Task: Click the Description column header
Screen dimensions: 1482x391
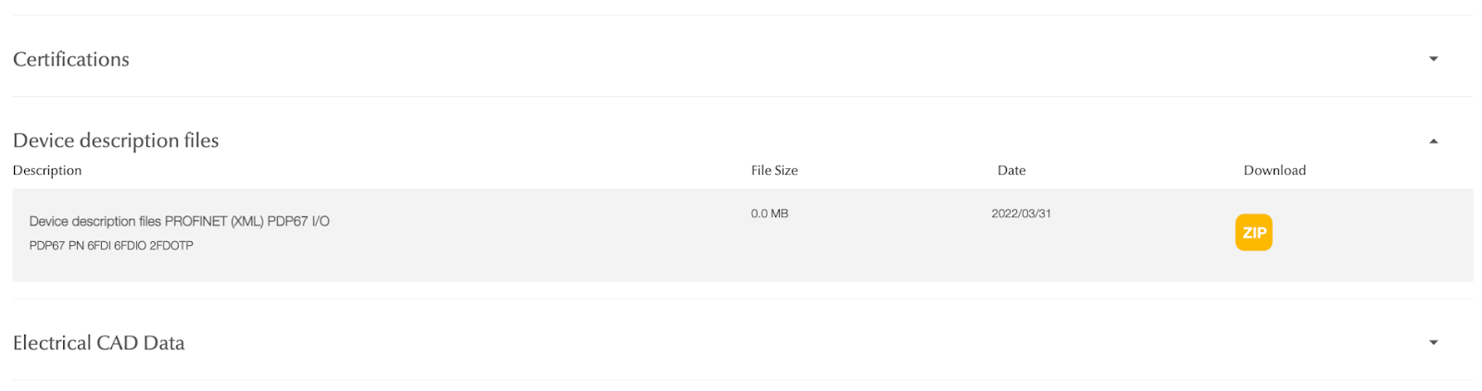Action: [x=47, y=170]
